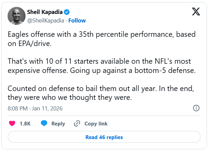The width and height of the screenshot is (209, 151).
Task: Click the chain link copy icon
Action: [77, 123]
